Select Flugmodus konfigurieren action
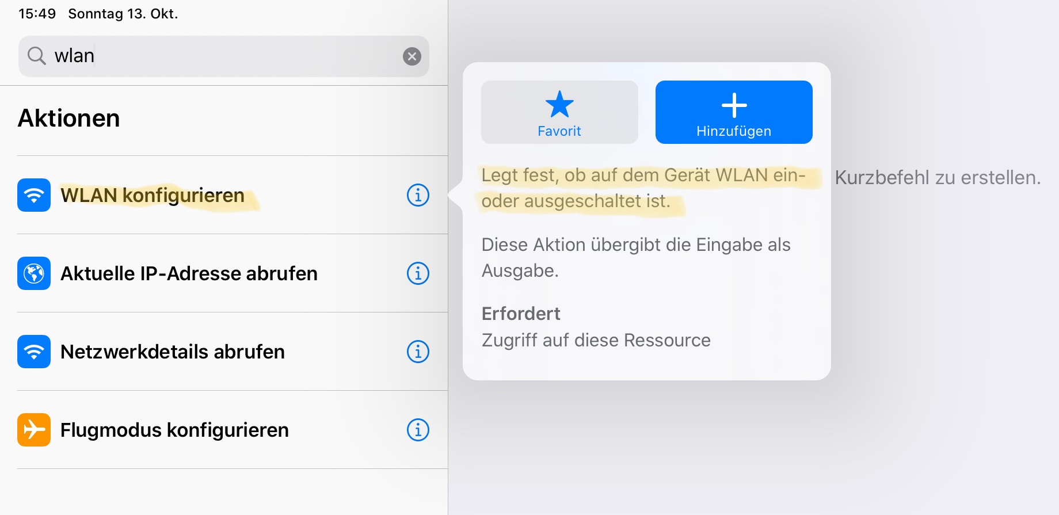This screenshot has height=515, width=1059. click(x=174, y=430)
